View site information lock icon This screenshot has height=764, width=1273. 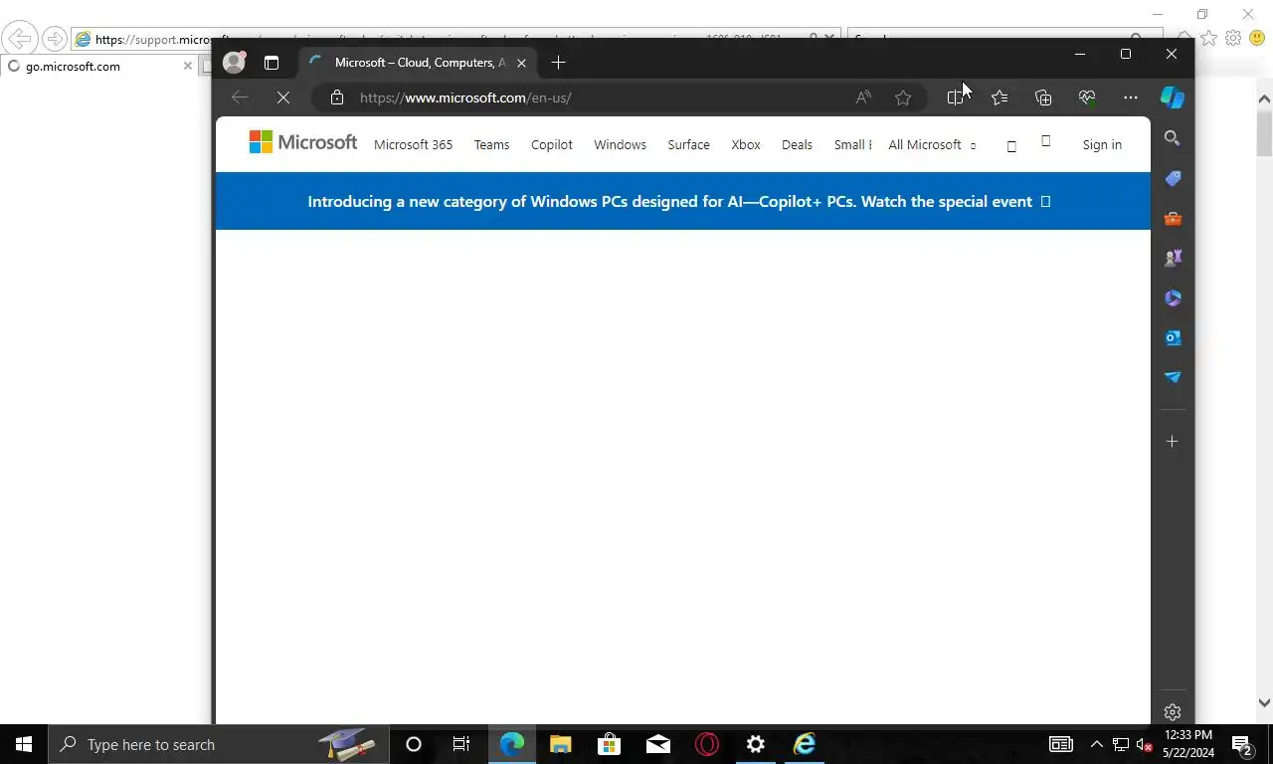[x=337, y=97]
